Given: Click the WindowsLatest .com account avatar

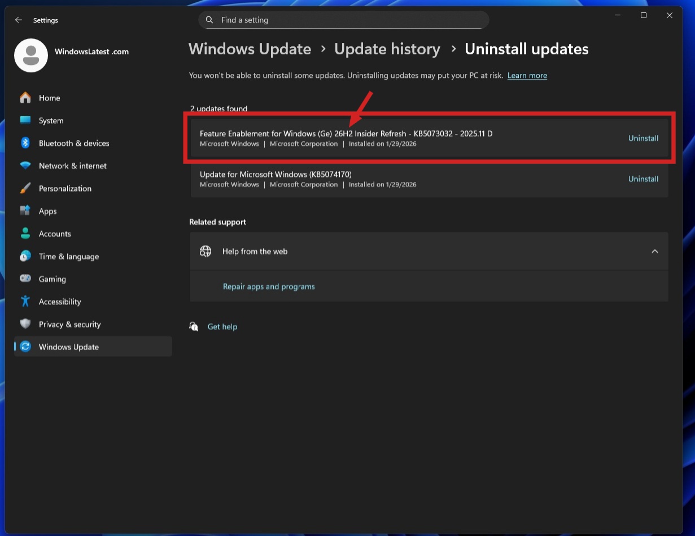Looking at the screenshot, I should (x=31, y=55).
